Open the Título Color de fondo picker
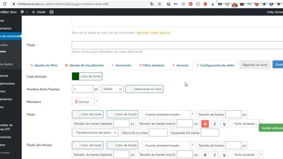The height and width of the screenshot is (159, 283). pyautogui.click(x=122, y=114)
